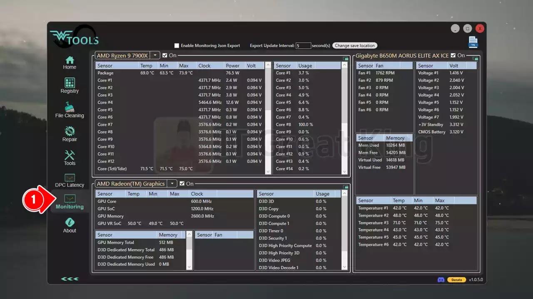Click the Change save location button
The width and height of the screenshot is (533, 299).
coord(355,46)
